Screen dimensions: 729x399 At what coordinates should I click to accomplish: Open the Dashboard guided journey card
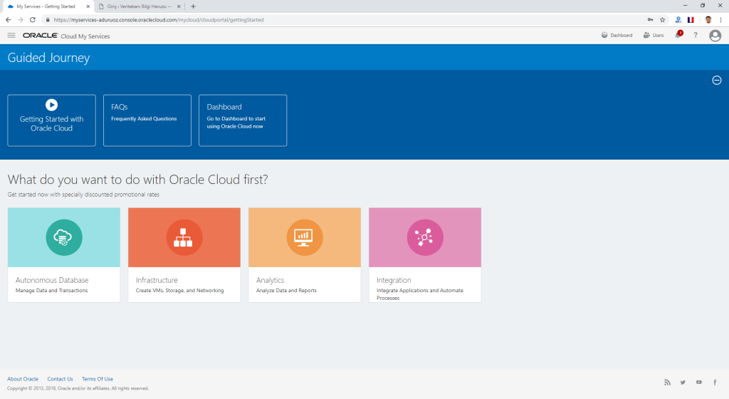pos(243,120)
